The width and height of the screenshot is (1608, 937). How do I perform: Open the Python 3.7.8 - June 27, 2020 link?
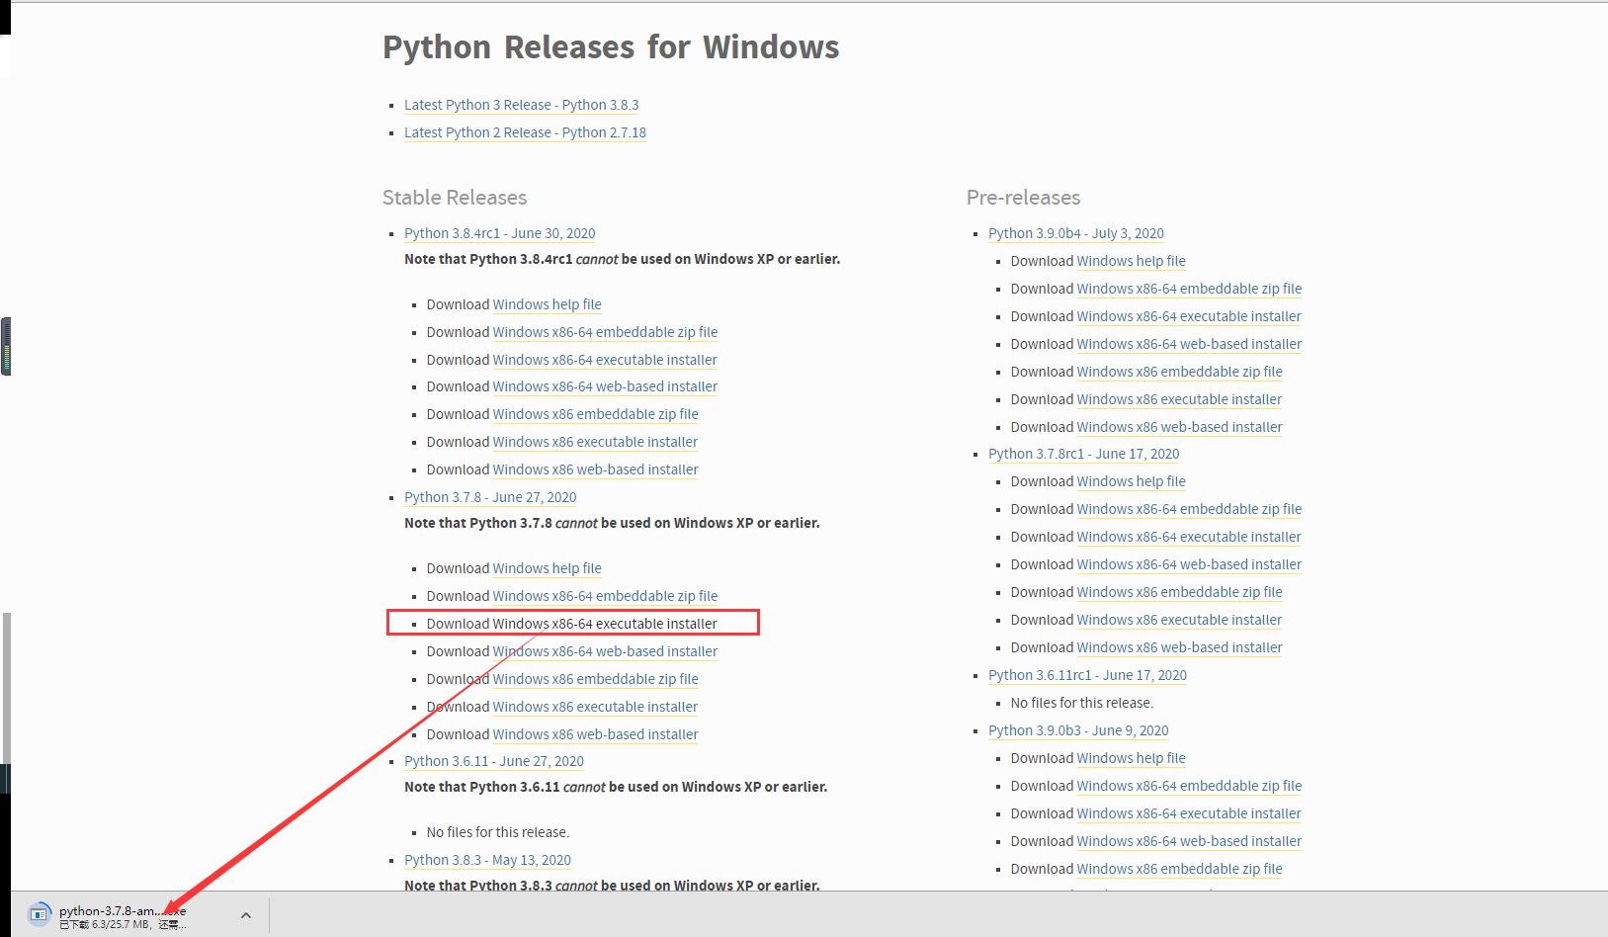coord(490,497)
